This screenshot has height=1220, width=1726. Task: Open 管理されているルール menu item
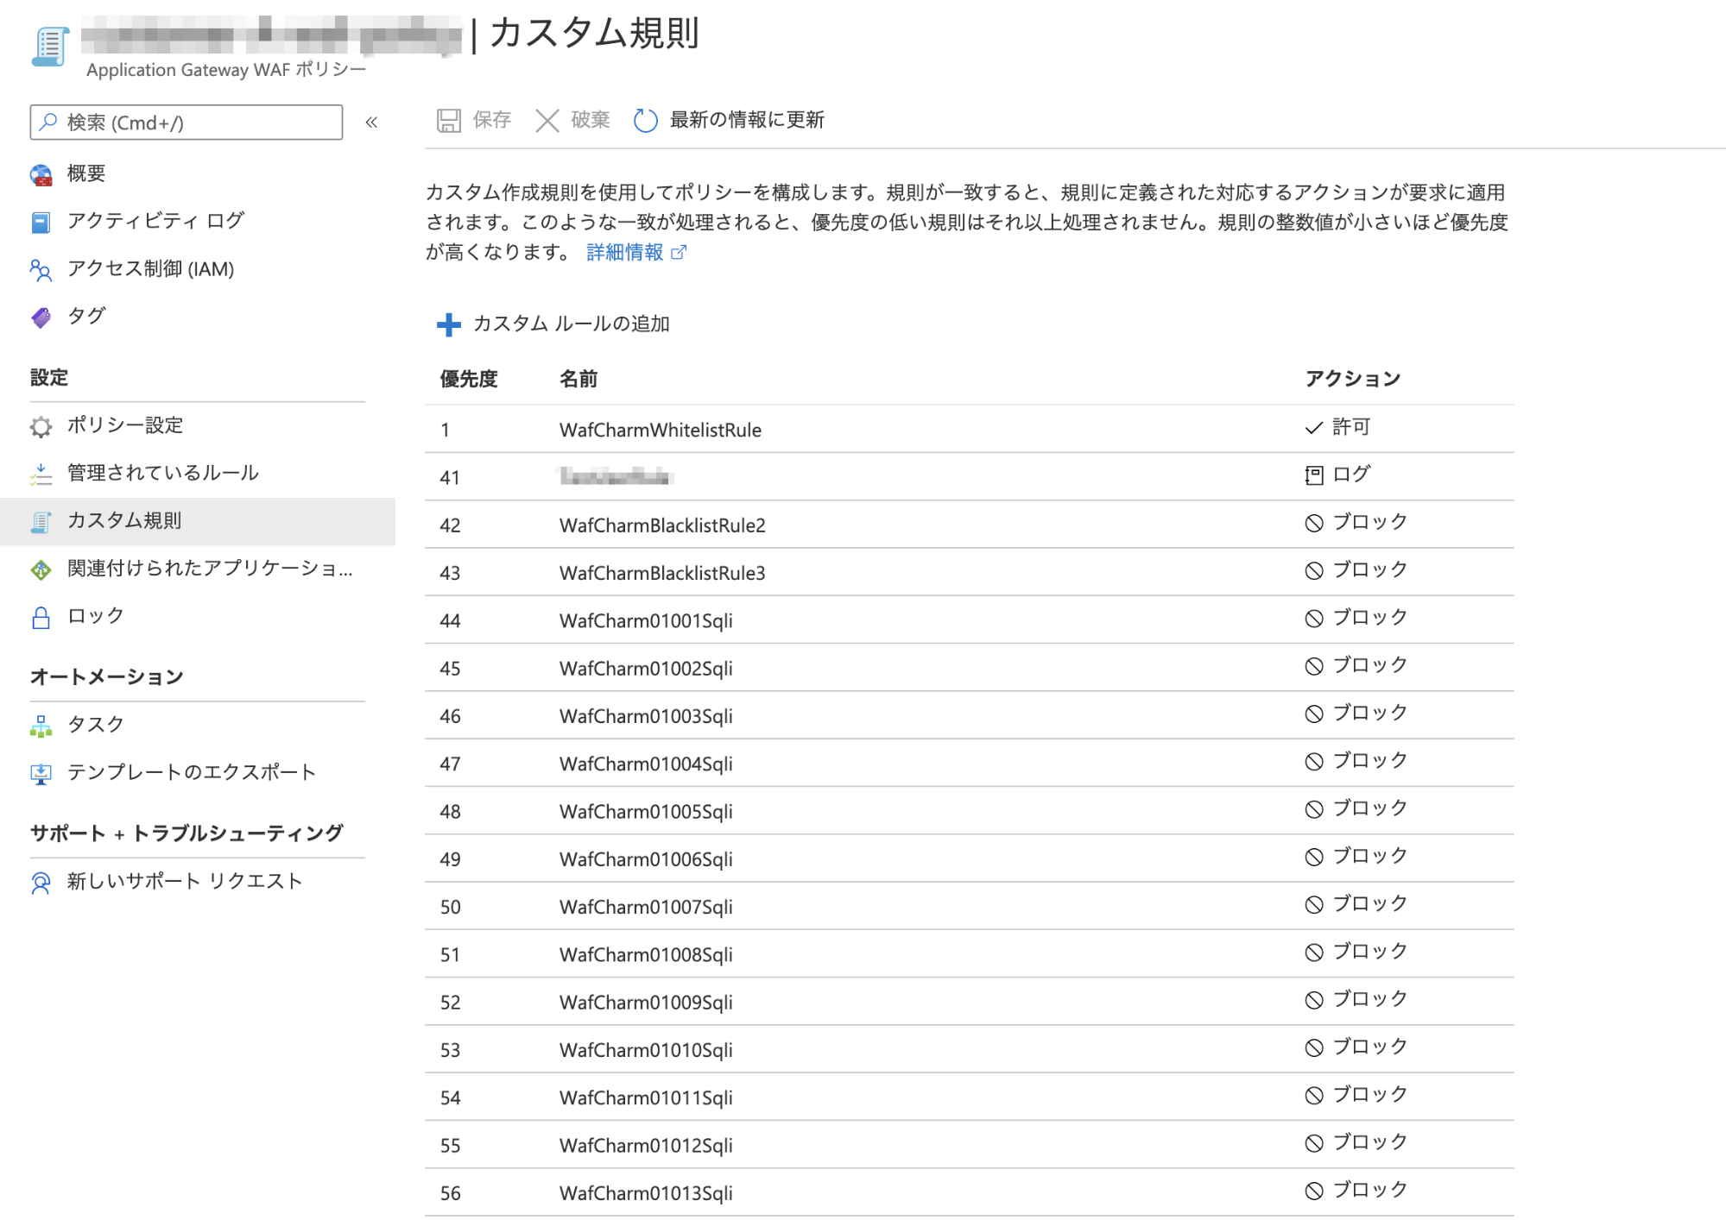(x=162, y=473)
